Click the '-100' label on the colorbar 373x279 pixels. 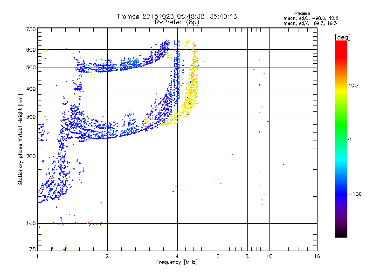point(355,194)
